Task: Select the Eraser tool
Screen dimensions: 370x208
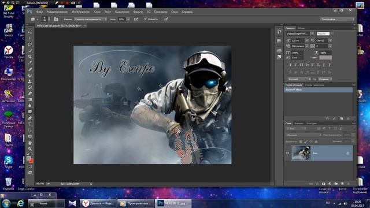Action: pos(30,94)
